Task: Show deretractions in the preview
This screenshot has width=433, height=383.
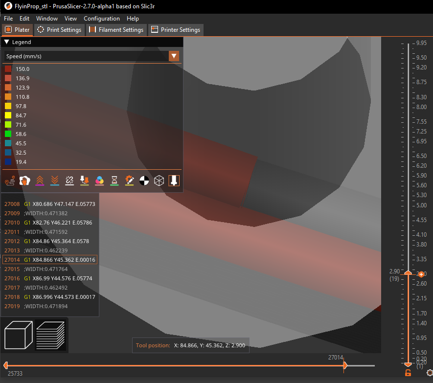Action: (54, 180)
